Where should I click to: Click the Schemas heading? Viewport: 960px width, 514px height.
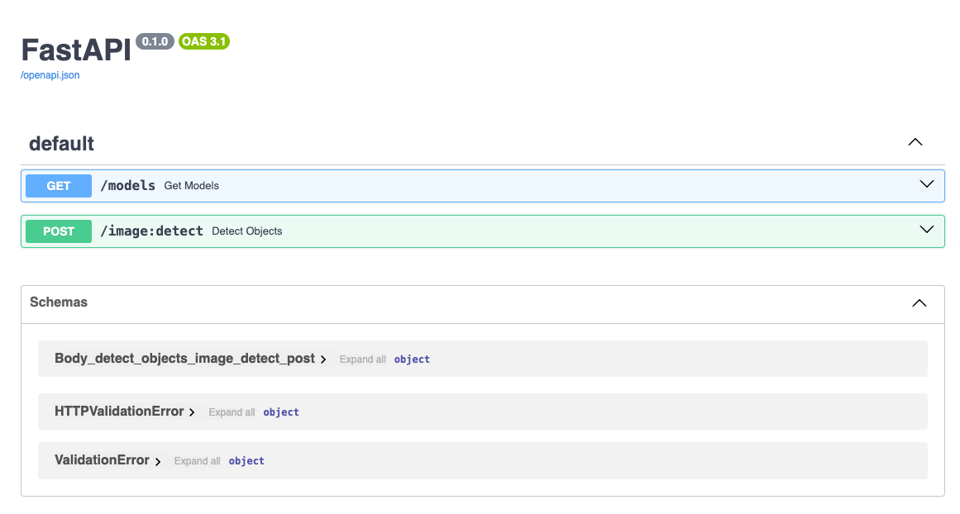click(x=59, y=302)
